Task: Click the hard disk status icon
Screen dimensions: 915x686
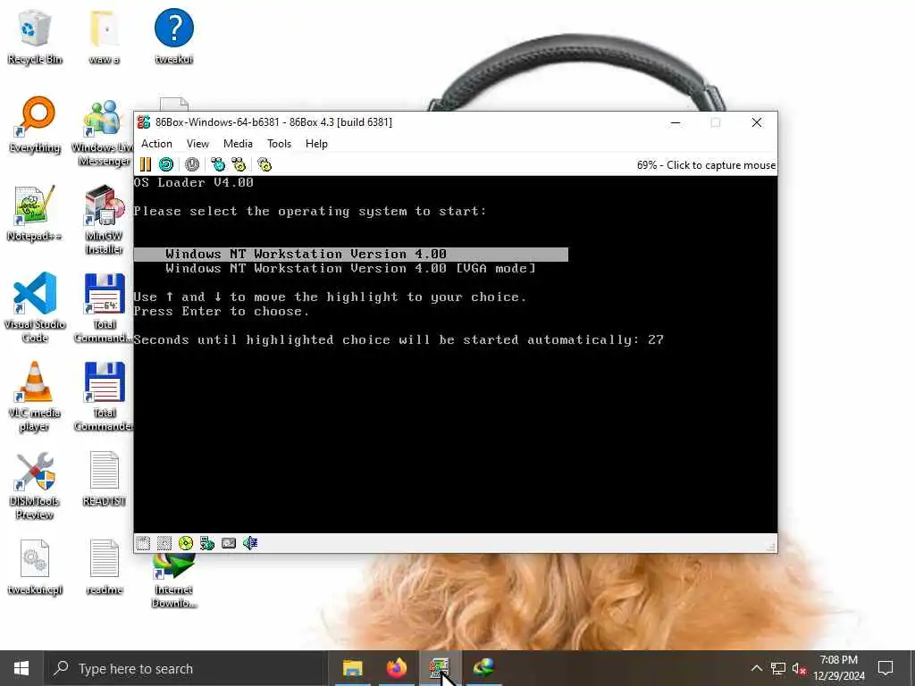Action: click(x=229, y=543)
